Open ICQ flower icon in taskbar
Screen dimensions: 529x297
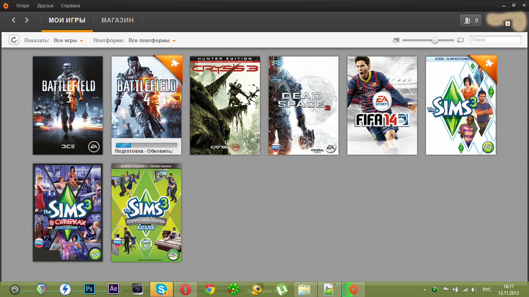point(234,289)
